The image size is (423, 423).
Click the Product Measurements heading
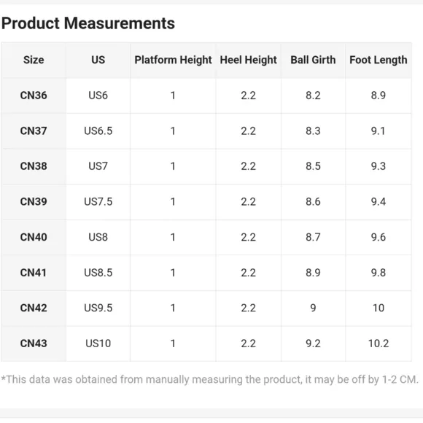tap(88, 23)
